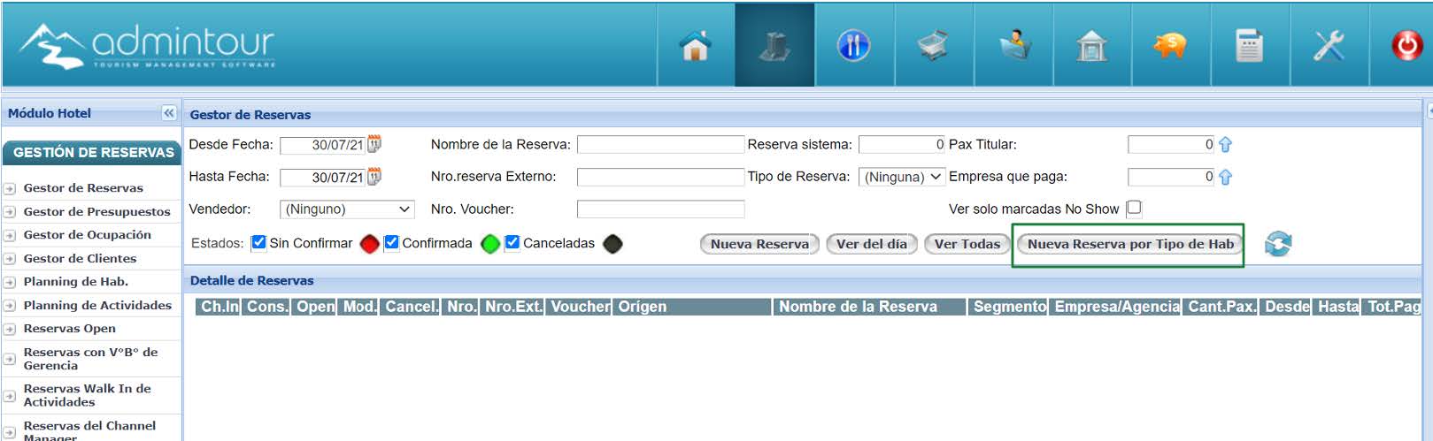Click blue arrow next to Empresa que paga
This screenshot has height=441, width=1433.
click(1225, 177)
